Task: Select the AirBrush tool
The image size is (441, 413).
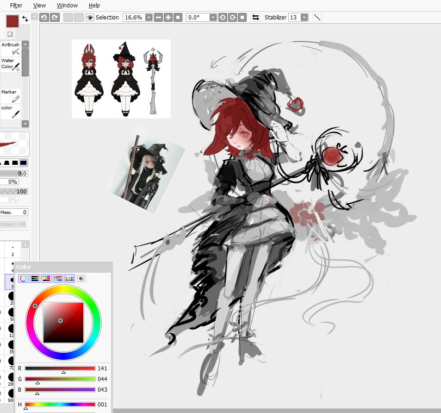Action: tap(10, 49)
